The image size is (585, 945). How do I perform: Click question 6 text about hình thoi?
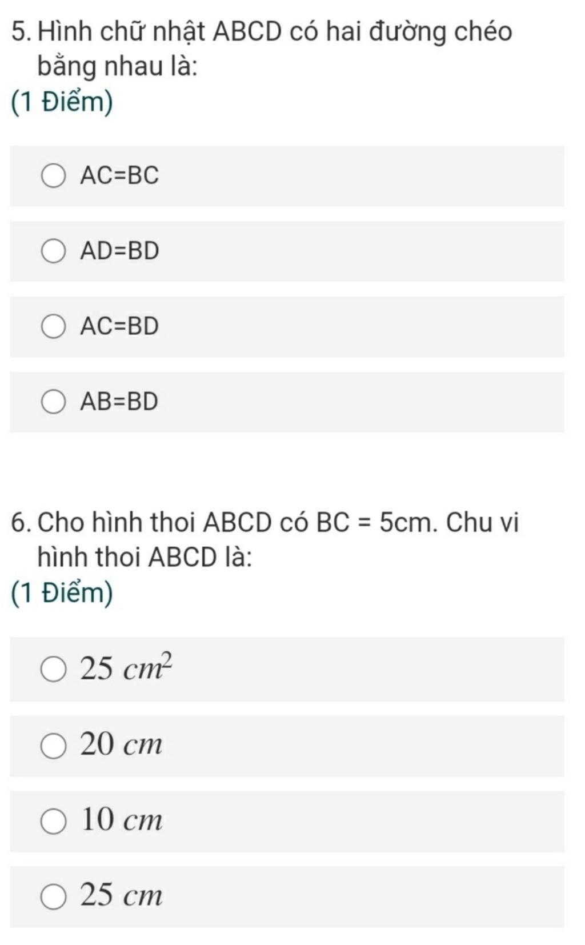click(x=265, y=539)
